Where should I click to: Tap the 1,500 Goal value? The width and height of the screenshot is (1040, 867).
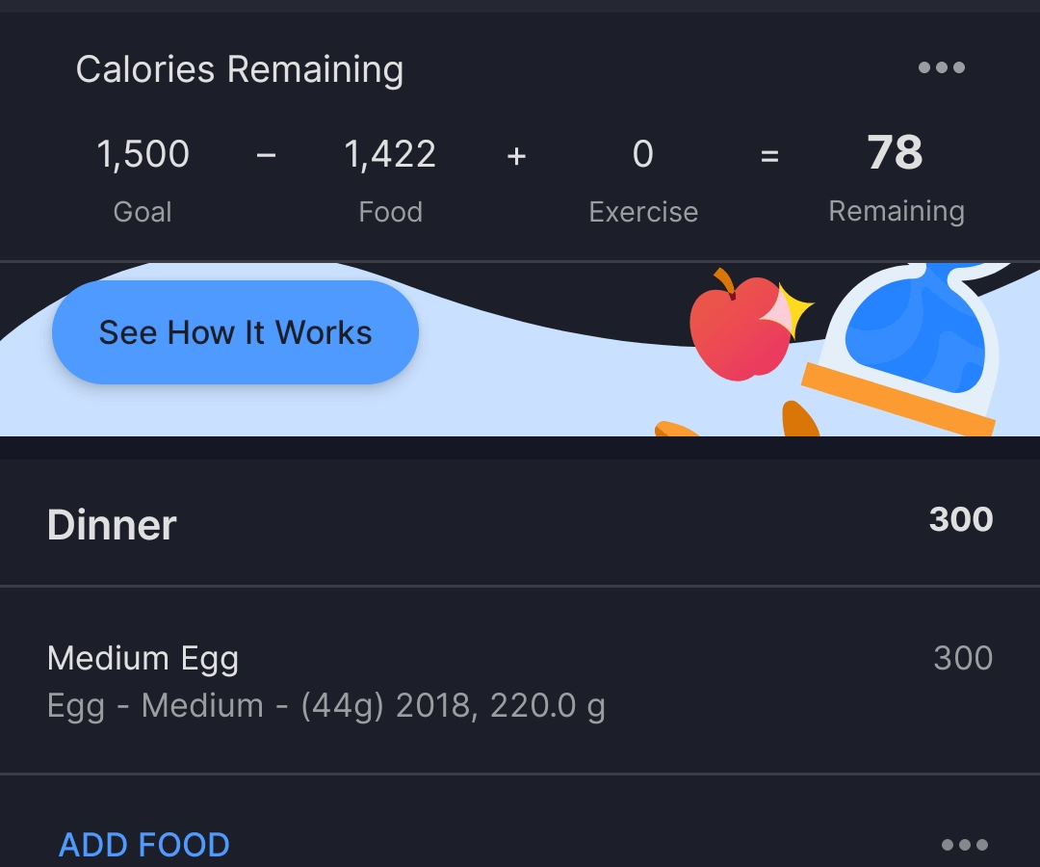(143, 154)
